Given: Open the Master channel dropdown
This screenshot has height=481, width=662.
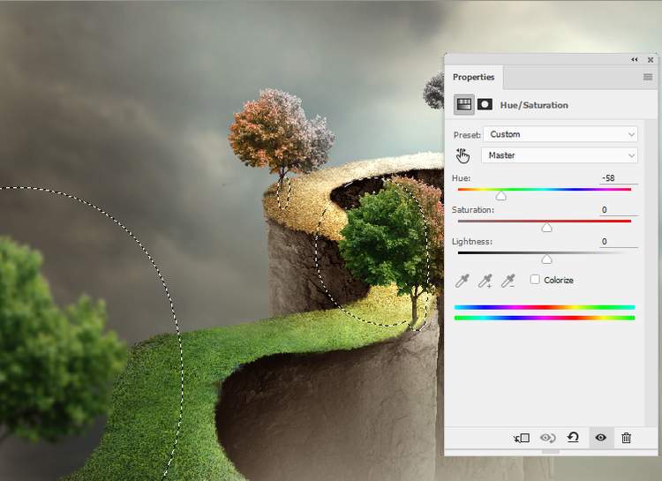Looking at the screenshot, I should (559, 155).
